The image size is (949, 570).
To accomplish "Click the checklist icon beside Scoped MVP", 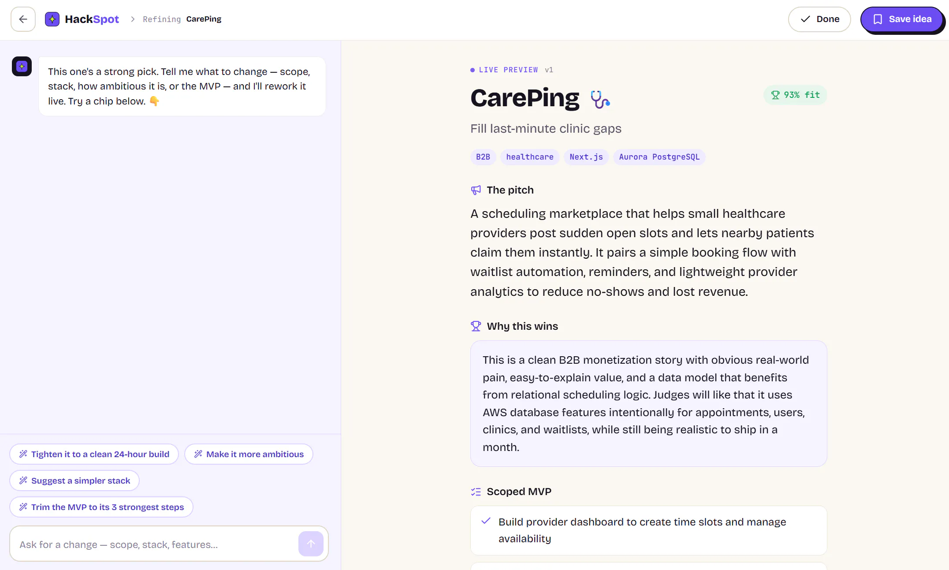I will (476, 492).
